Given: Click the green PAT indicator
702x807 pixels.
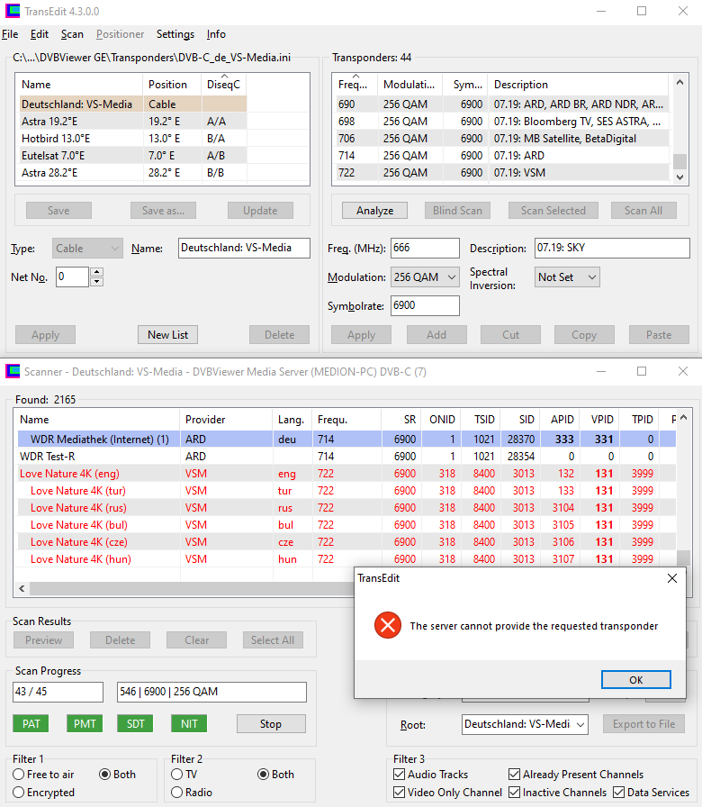Looking at the screenshot, I should coord(31,723).
